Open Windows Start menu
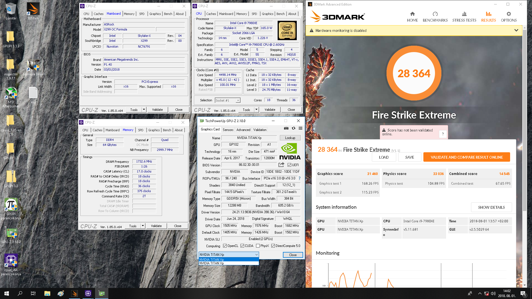The width and height of the screenshot is (532, 299). [7, 293]
